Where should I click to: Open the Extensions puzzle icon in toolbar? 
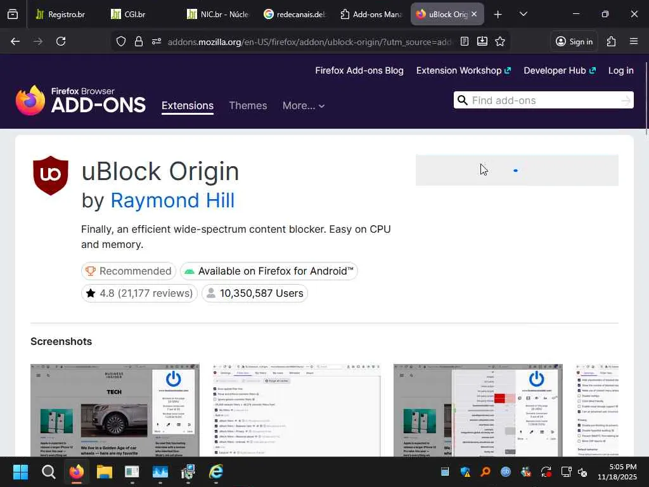click(612, 41)
